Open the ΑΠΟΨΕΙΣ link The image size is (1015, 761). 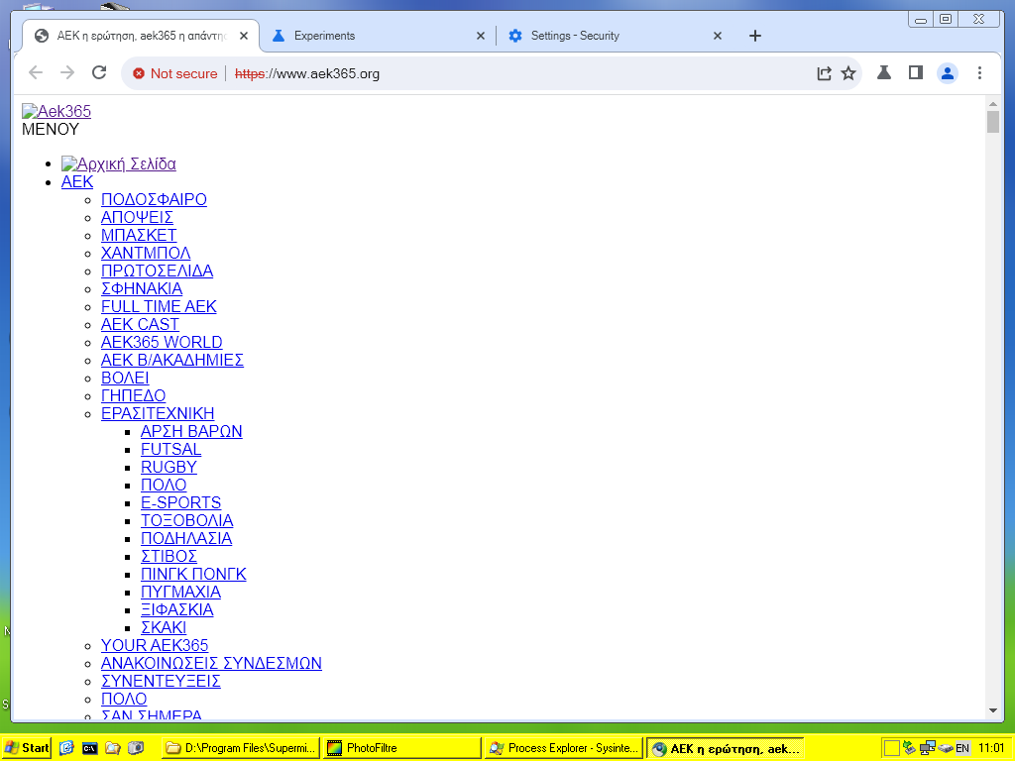pyautogui.click(x=137, y=217)
